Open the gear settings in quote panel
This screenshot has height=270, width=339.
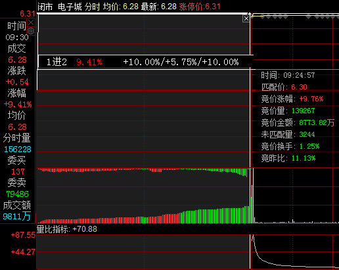click(31, 31)
